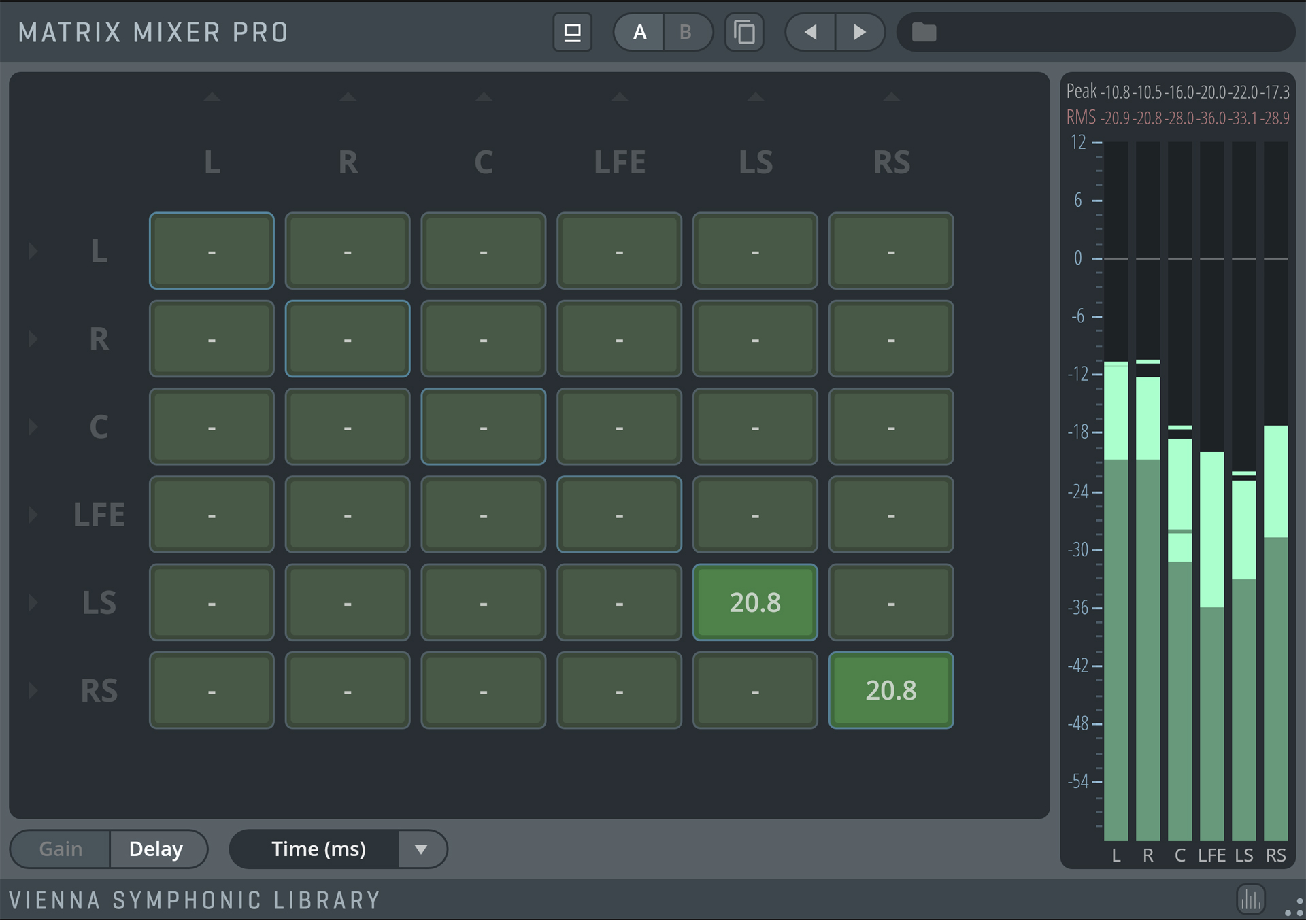Load the previous preset with left arrow
The width and height of the screenshot is (1306, 920).
click(x=810, y=32)
